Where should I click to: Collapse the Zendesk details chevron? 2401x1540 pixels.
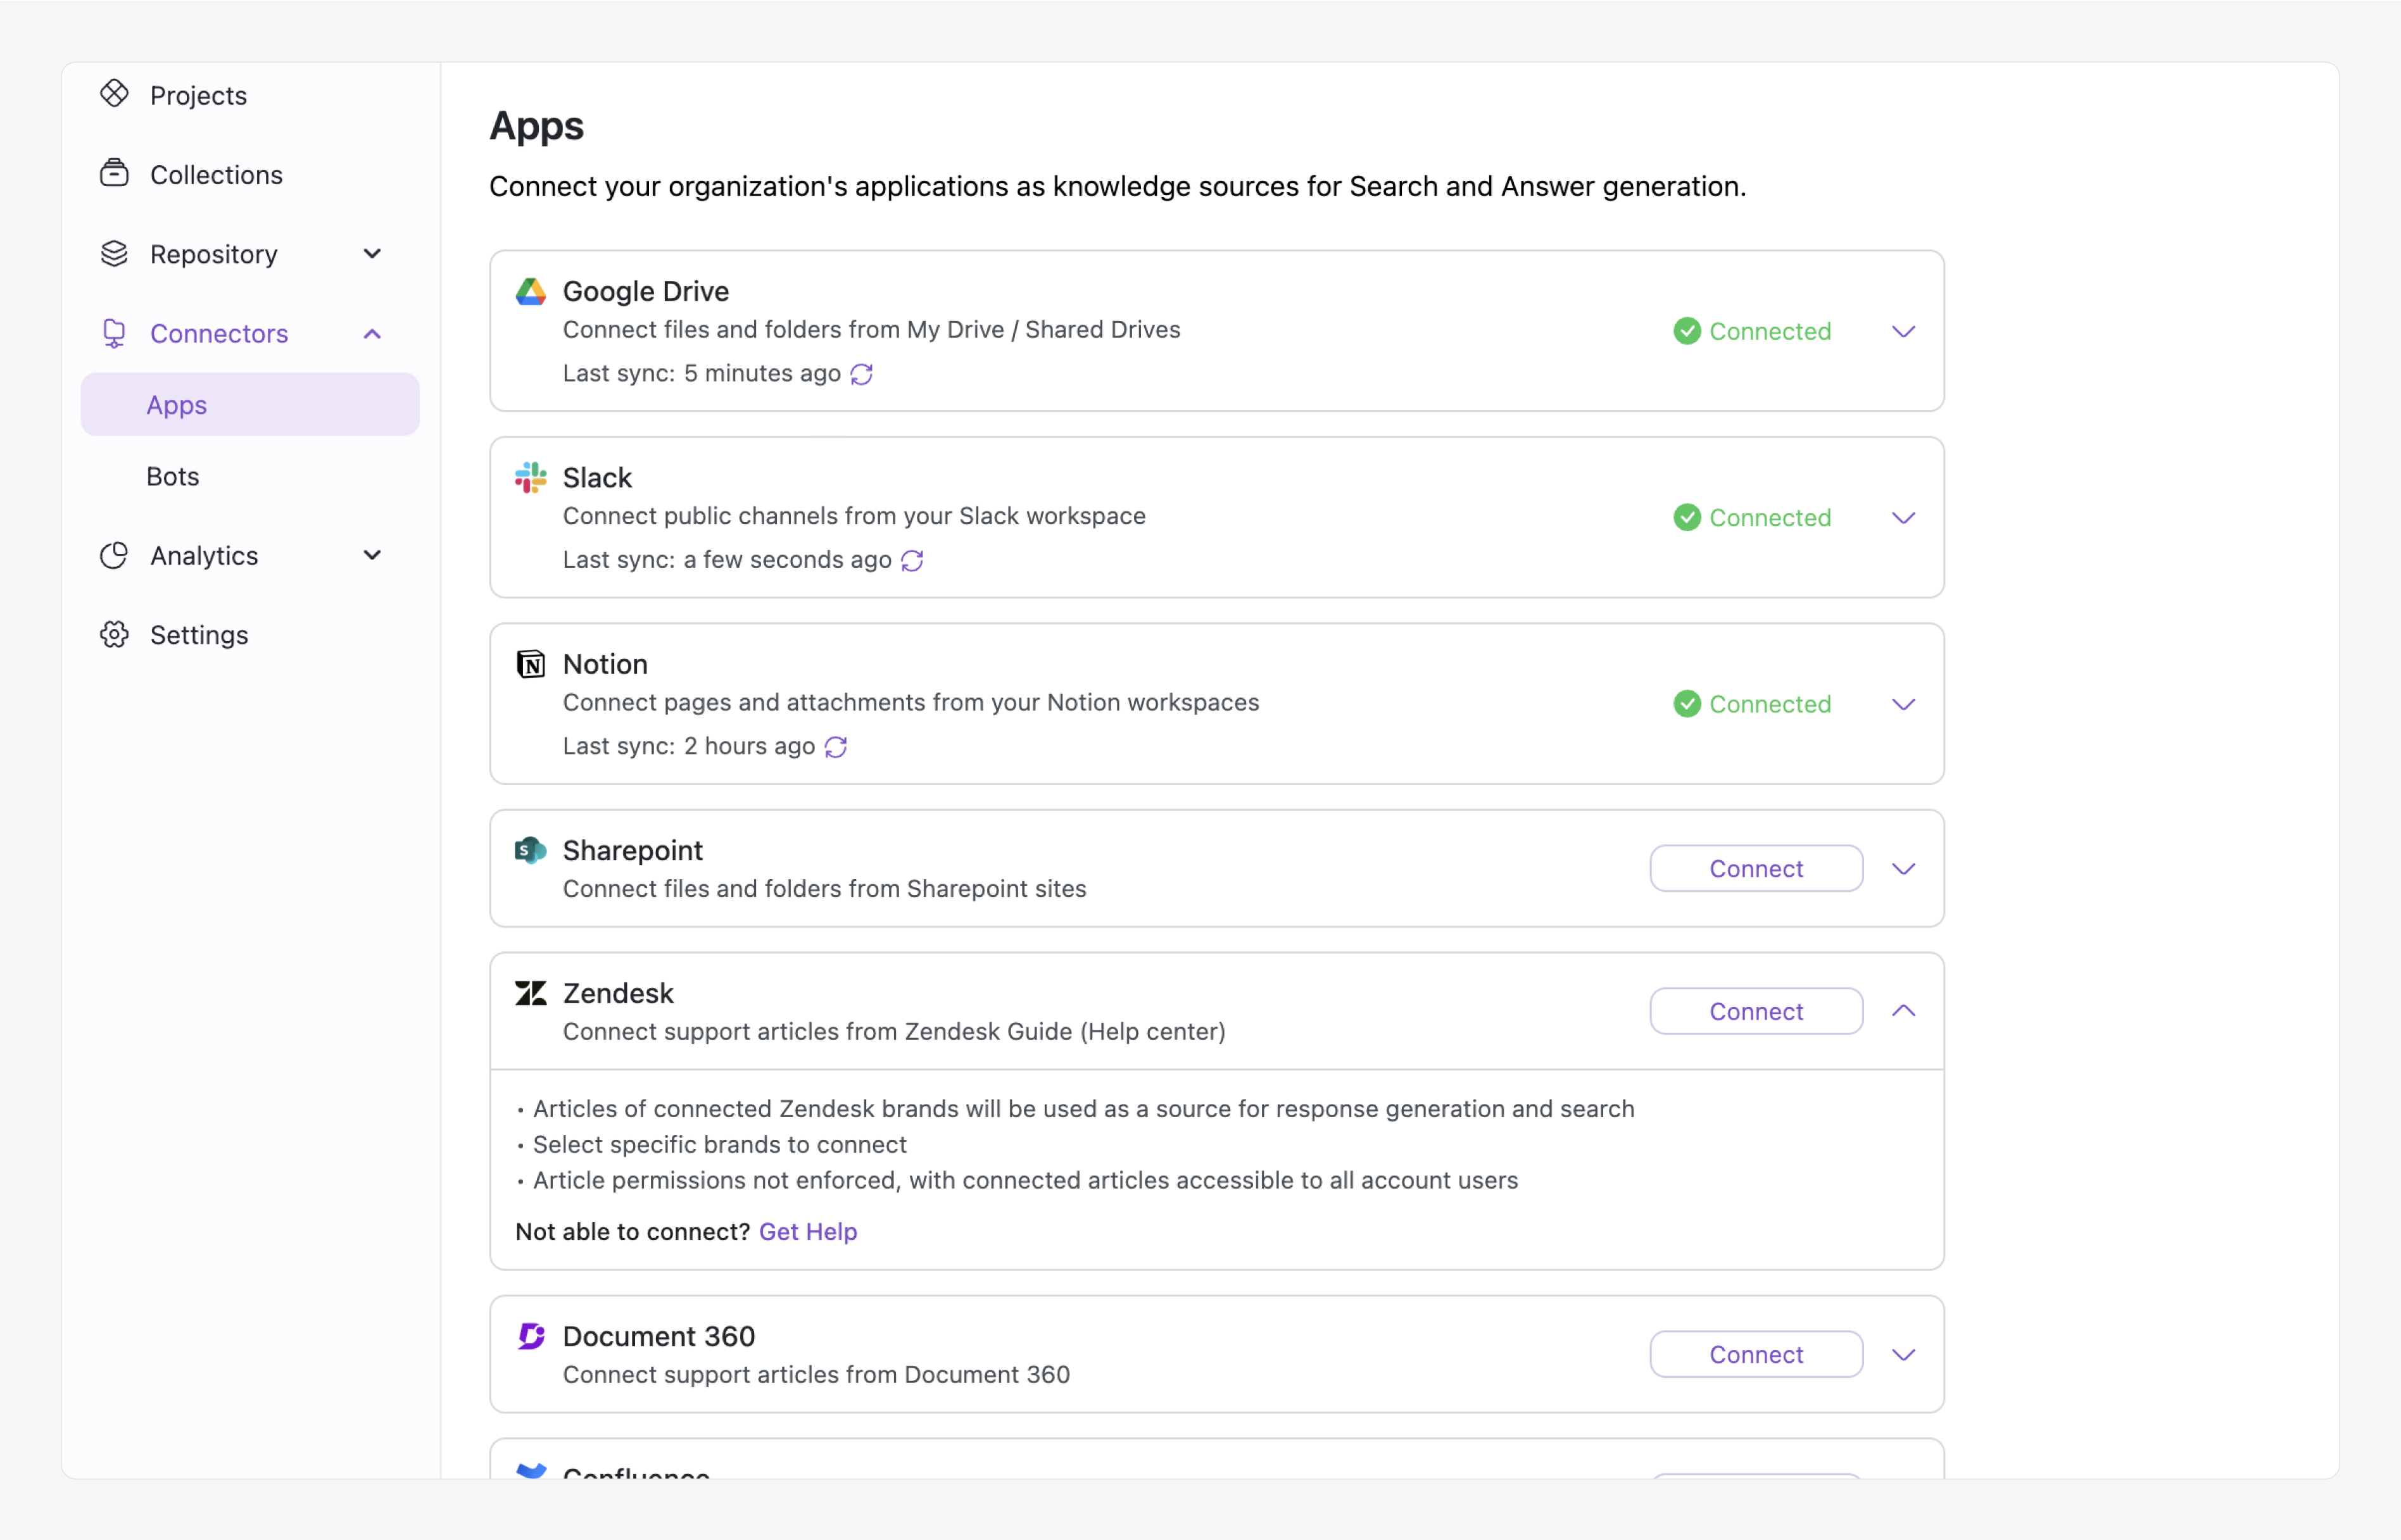(x=1903, y=1011)
